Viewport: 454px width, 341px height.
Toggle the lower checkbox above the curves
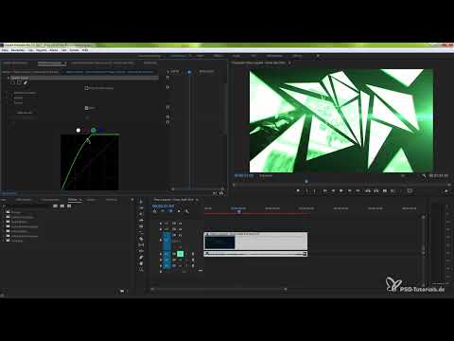[86, 108]
